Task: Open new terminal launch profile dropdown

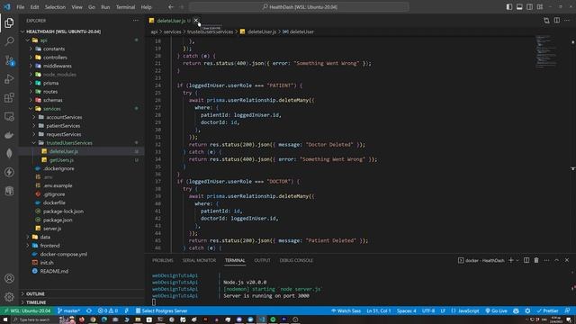Action: [x=517, y=260]
